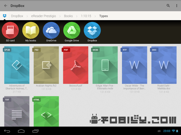Tap the battery status icon
This screenshot has width=181, height=135.
click(177, 131)
